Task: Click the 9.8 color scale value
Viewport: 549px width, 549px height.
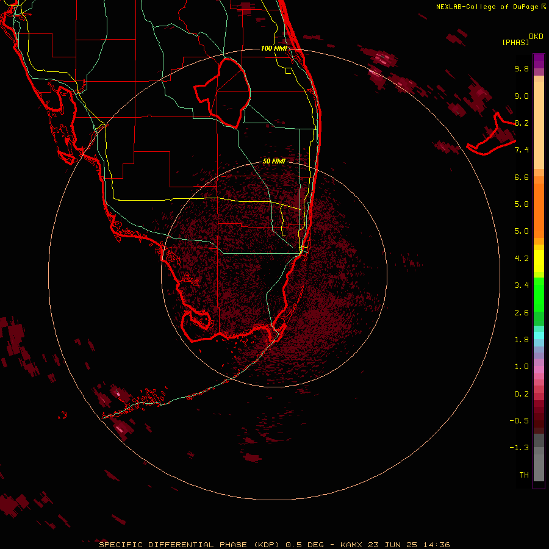Action: (x=522, y=68)
